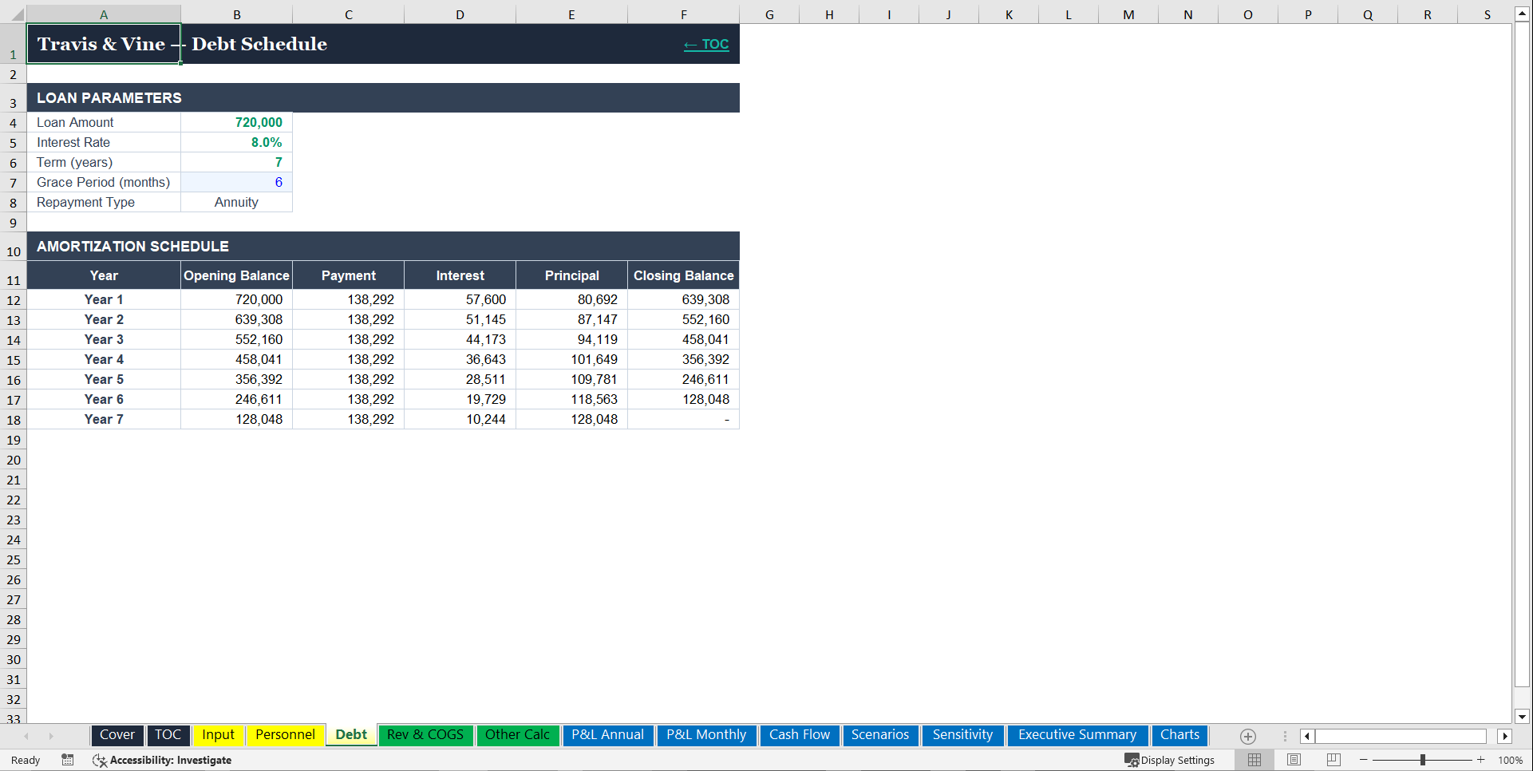Select the Loan Amount value 720,000

point(237,122)
